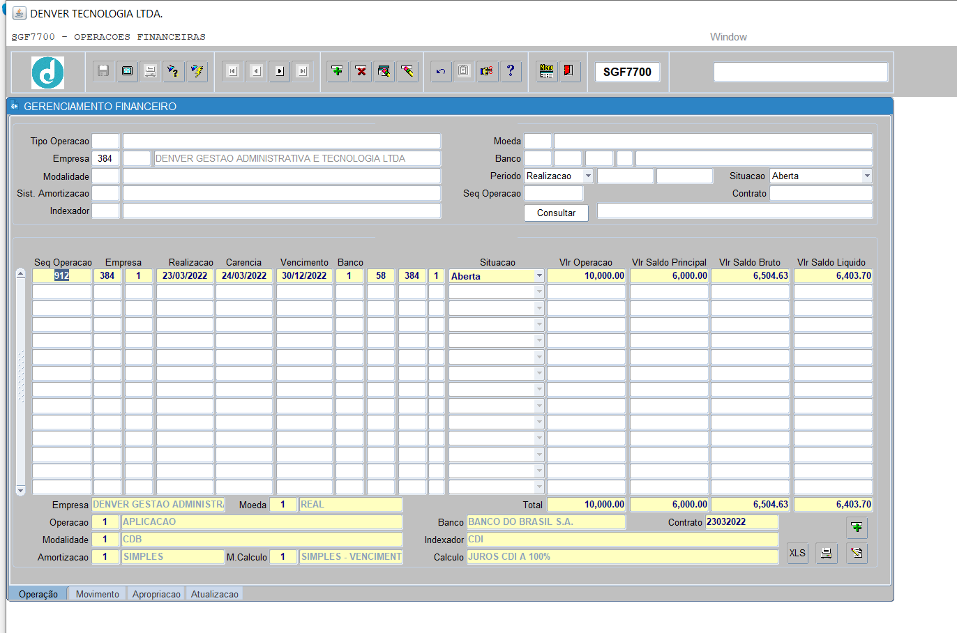
Task: Click the Denver 'd' logo
Action: [x=47, y=73]
